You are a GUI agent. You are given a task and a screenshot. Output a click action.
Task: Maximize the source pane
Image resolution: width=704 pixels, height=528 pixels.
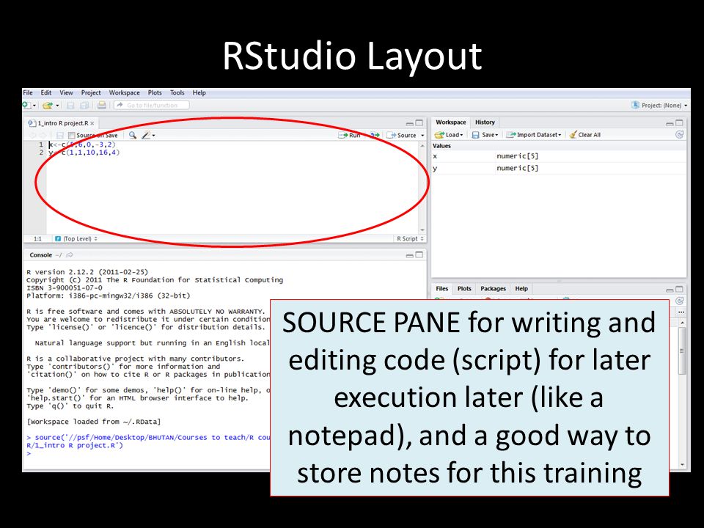pyautogui.click(x=419, y=123)
